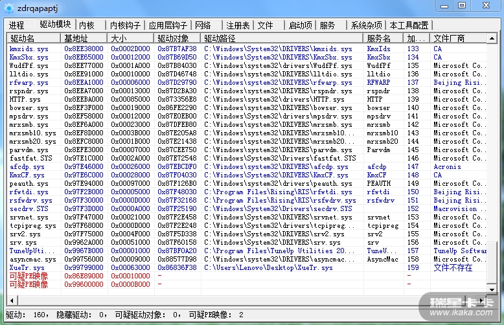
Task: Select the srv.sys driver row
Action: point(247,243)
